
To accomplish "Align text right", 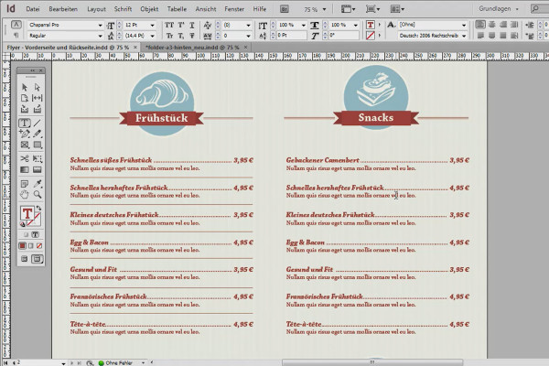I will pos(503,25).
